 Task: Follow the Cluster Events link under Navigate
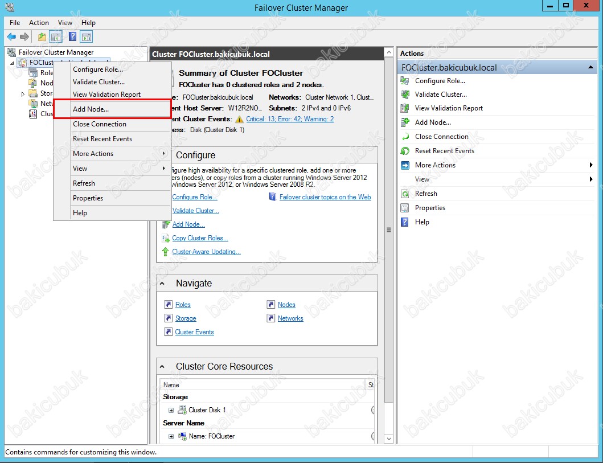194,332
